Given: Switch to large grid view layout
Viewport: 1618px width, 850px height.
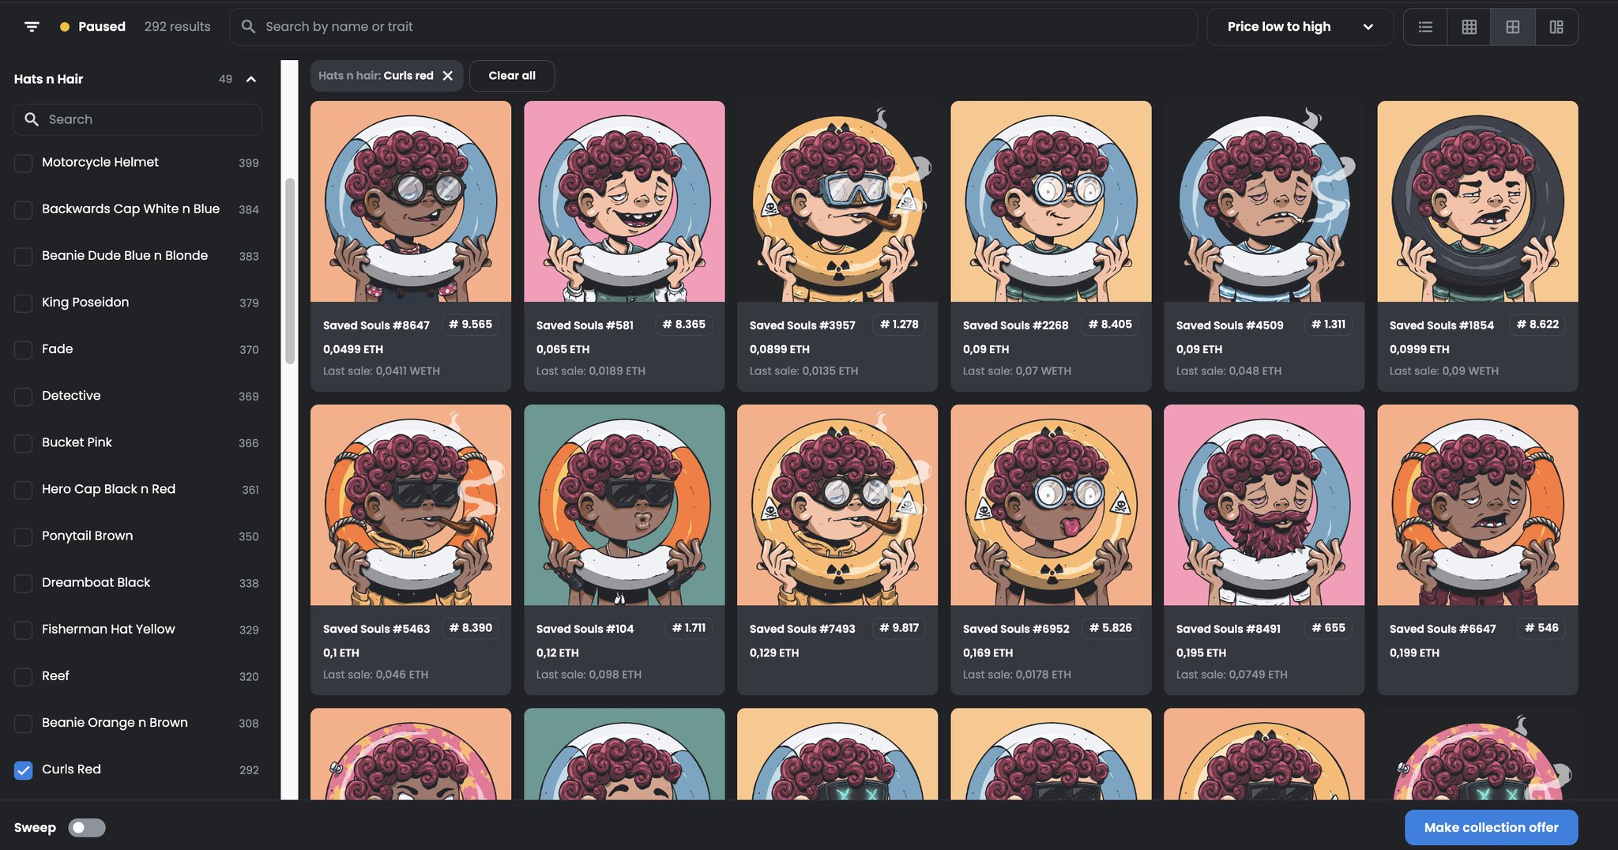Looking at the screenshot, I should [x=1512, y=27].
